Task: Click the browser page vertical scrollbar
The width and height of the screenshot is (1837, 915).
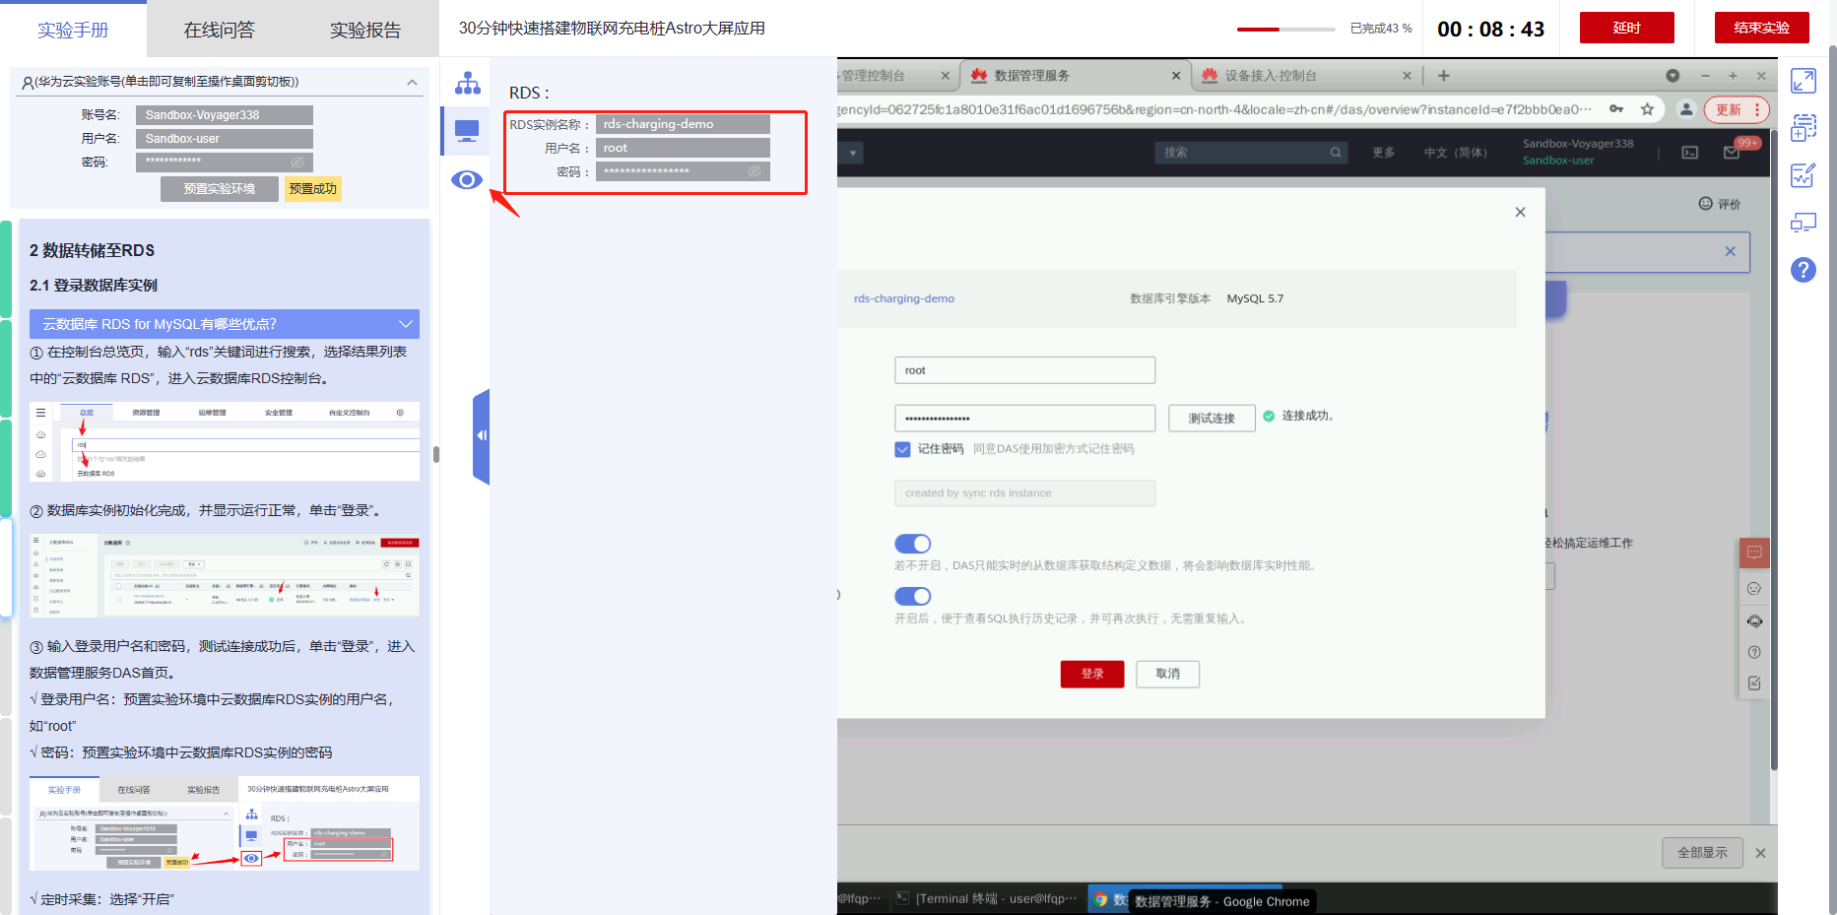Action: click(1774, 448)
